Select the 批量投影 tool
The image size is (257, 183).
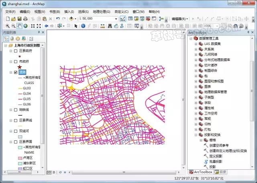click(216, 162)
